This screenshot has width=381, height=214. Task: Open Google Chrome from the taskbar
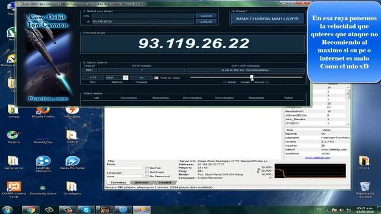[30, 210]
